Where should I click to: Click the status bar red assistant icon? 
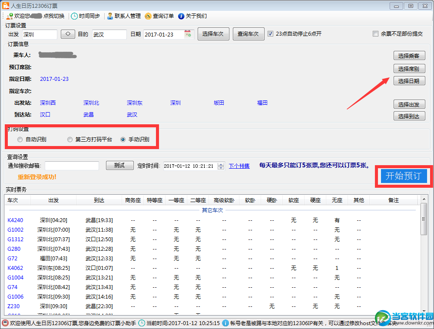(5, 323)
